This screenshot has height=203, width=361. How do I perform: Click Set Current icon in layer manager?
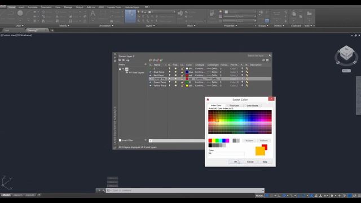[161, 60]
